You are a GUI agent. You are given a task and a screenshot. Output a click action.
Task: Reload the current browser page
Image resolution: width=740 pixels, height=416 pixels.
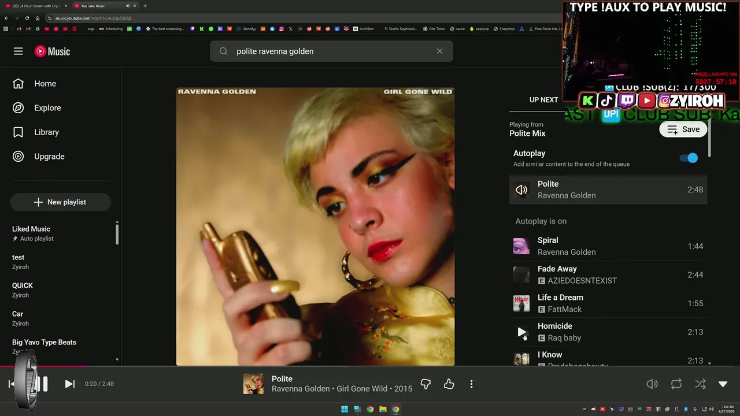point(27,18)
